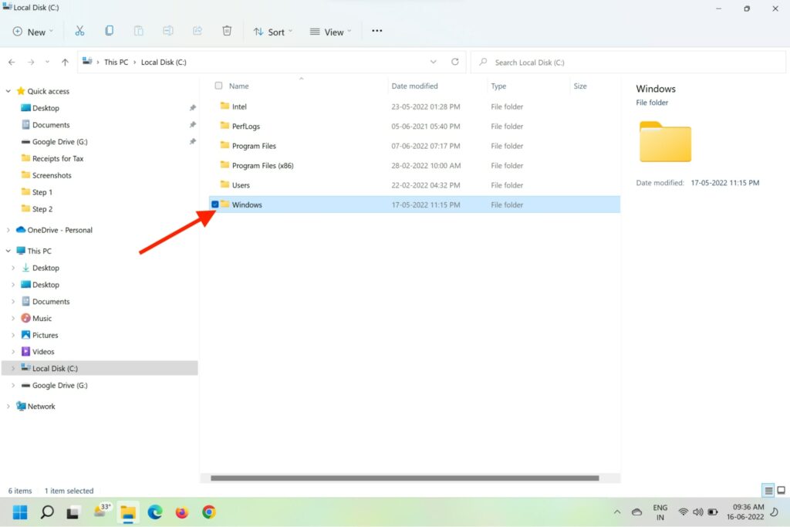790x527 pixels.
Task: Sort by Date modified column header
Action: pyautogui.click(x=414, y=86)
